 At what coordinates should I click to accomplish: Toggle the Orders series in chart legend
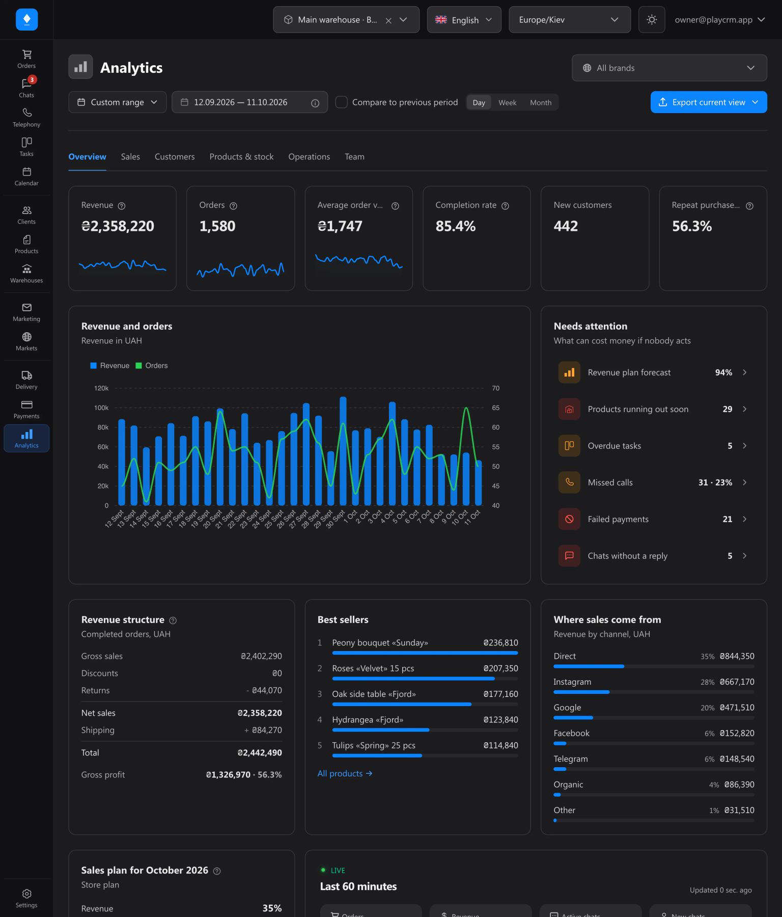tap(152, 366)
